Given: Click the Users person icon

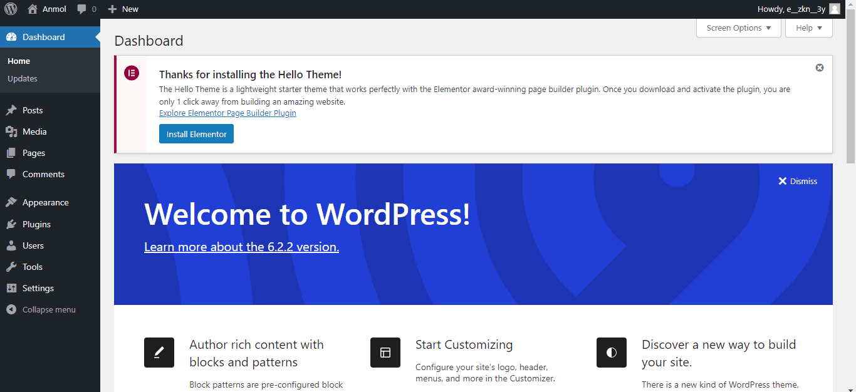Looking at the screenshot, I should (x=11, y=245).
